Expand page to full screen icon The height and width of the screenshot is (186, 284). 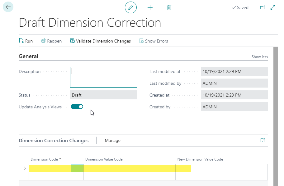[x=273, y=7]
